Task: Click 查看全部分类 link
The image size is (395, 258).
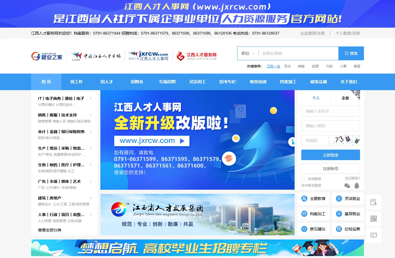Action: tap(50, 230)
